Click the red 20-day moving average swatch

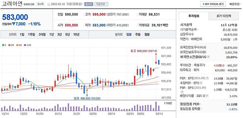point(9,45)
